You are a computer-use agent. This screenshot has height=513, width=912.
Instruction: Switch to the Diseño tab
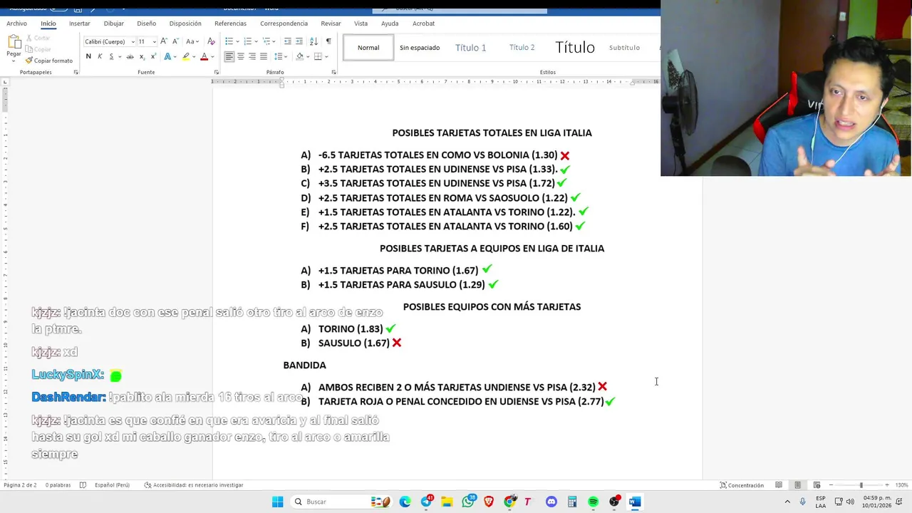146,24
